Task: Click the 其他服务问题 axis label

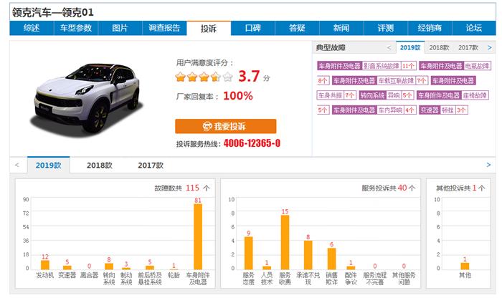Action: pyautogui.click(x=404, y=279)
